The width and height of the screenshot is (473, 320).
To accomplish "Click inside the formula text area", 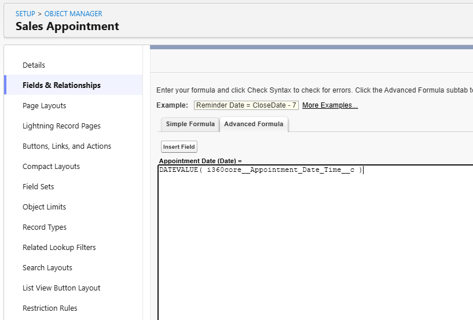I will pos(315,241).
